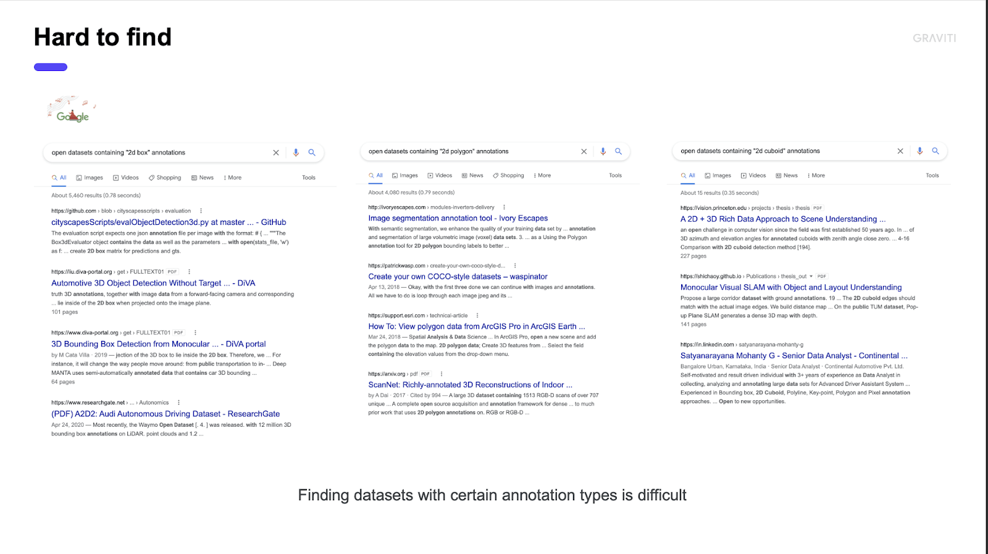
Task: Open options menu beside github.com result URL
Action: 201,211
